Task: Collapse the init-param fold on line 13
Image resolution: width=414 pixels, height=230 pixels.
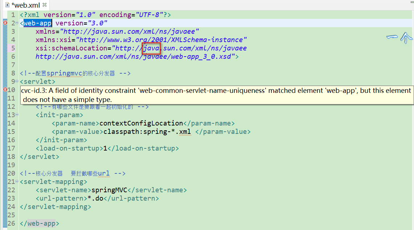Action: 17,115
